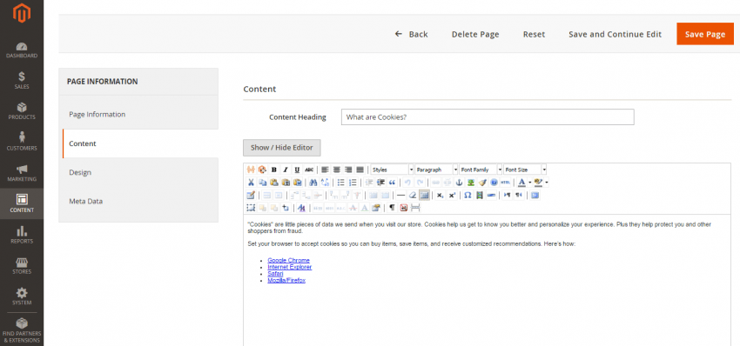Insert embedded media with the filmstrip icon
This screenshot has width=740, height=346.
480,195
